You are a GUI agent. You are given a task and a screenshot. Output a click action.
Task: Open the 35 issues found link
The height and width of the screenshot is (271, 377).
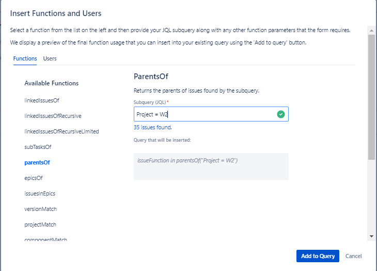(153, 127)
